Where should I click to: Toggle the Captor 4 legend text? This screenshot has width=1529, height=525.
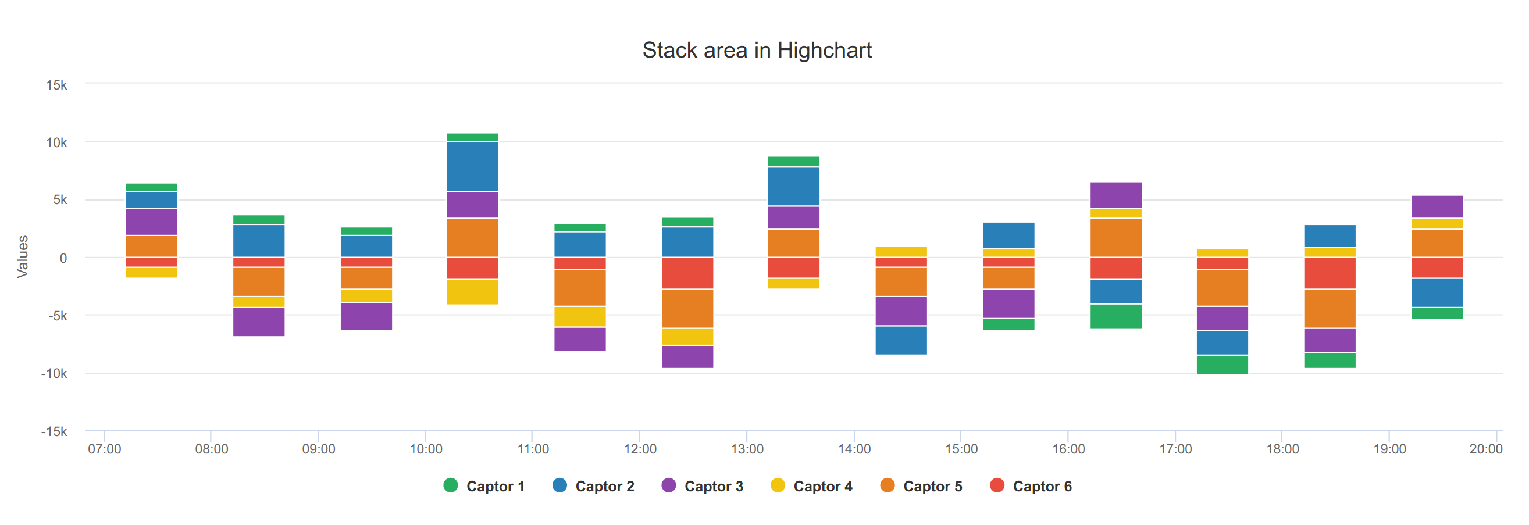tap(824, 487)
